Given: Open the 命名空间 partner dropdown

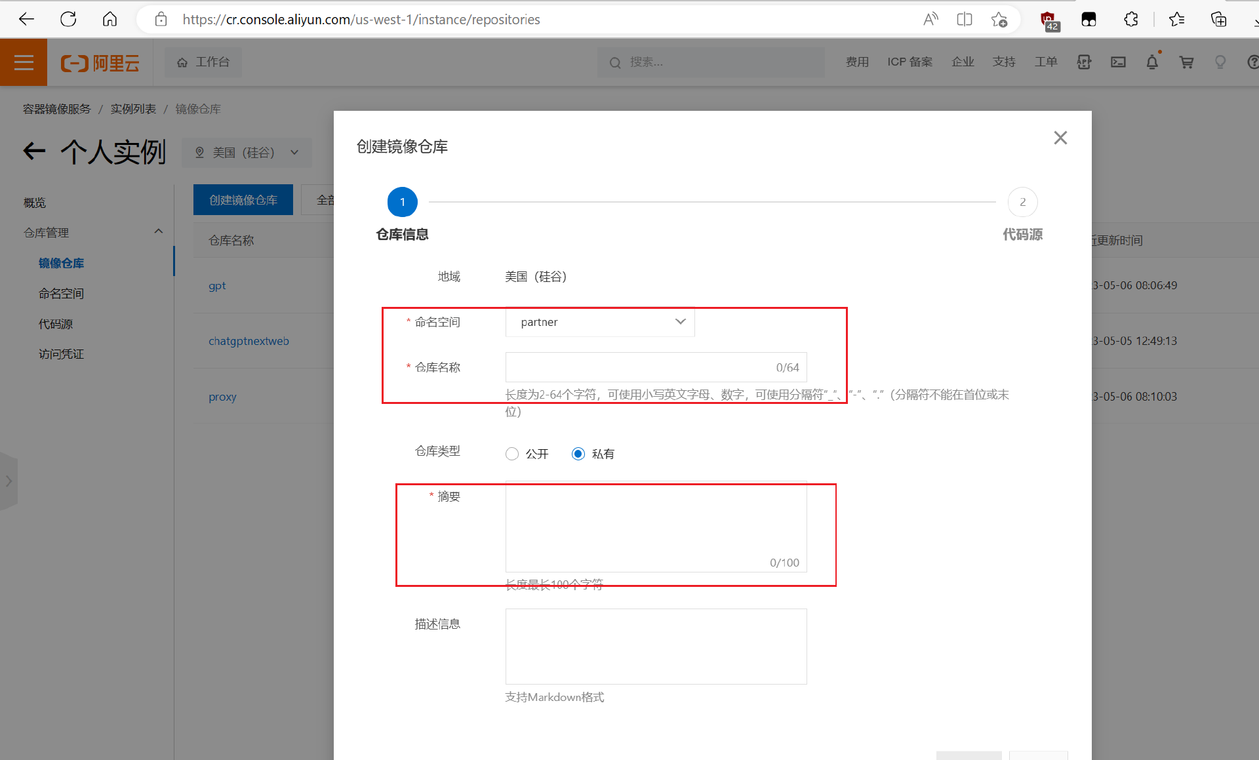Looking at the screenshot, I should pos(599,322).
